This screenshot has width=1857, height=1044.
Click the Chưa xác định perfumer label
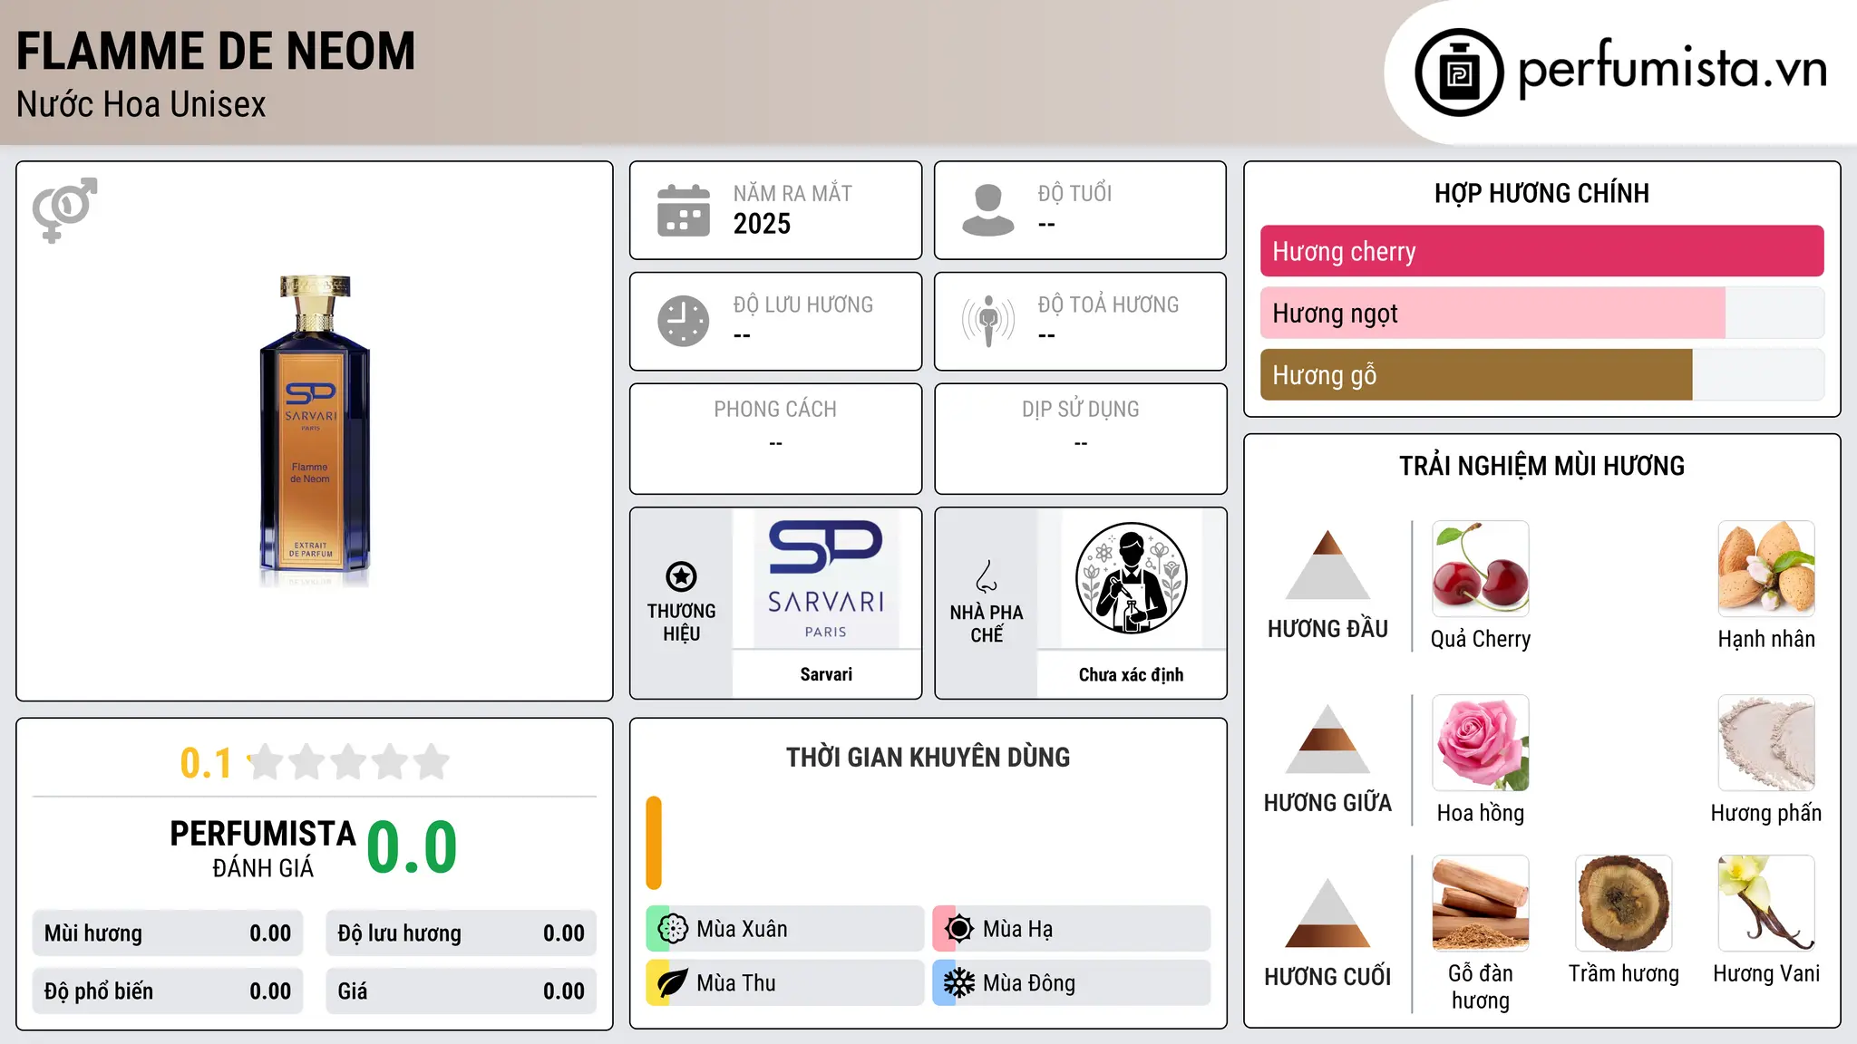tap(1132, 674)
